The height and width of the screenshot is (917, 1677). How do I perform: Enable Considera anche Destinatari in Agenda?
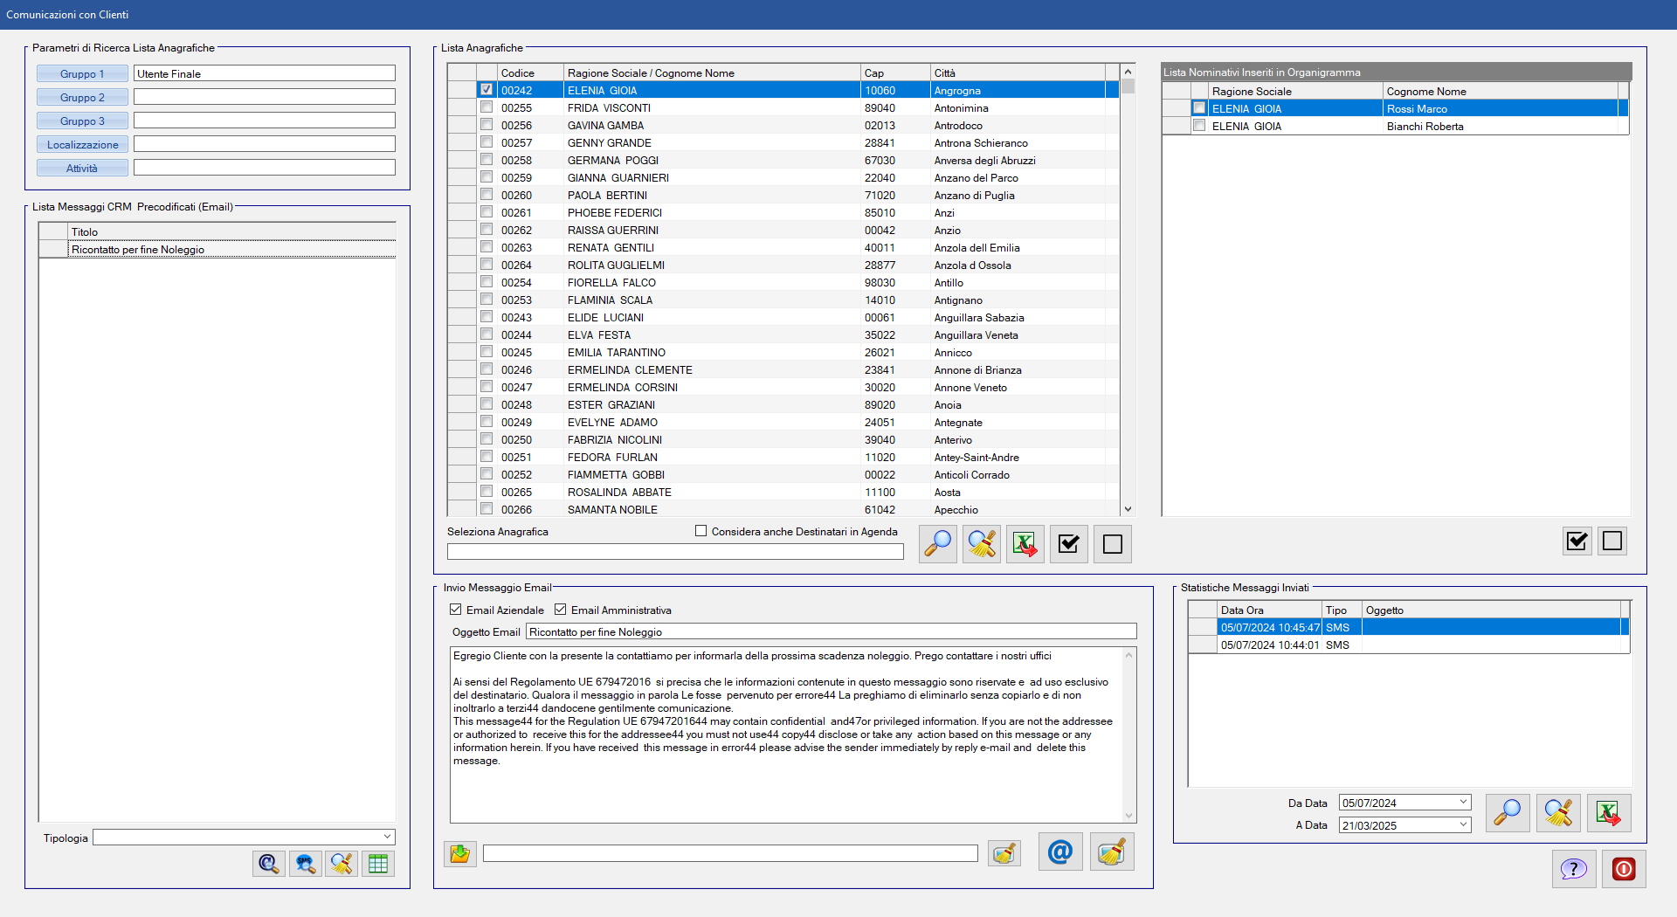click(x=700, y=531)
